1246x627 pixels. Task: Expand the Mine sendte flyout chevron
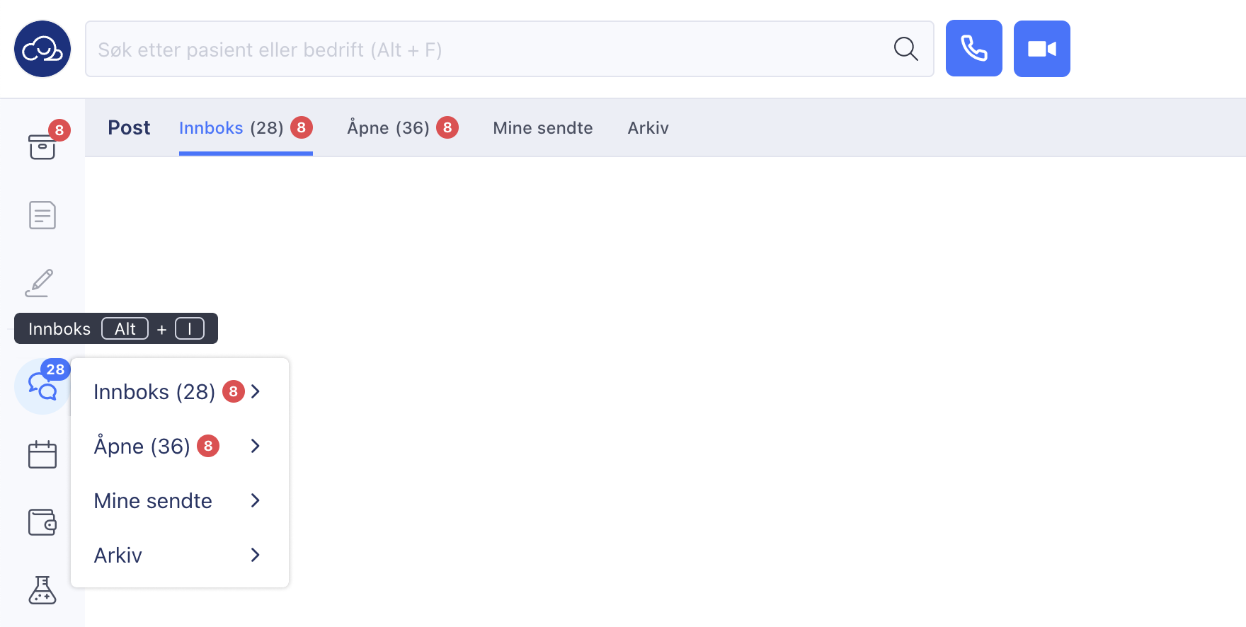[x=256, y=500]
